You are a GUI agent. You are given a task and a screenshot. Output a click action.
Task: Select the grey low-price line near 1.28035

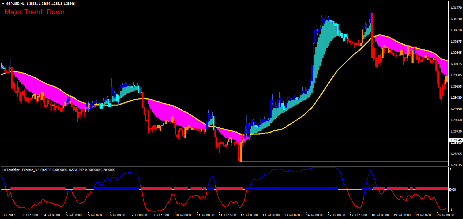pos(344,161)
